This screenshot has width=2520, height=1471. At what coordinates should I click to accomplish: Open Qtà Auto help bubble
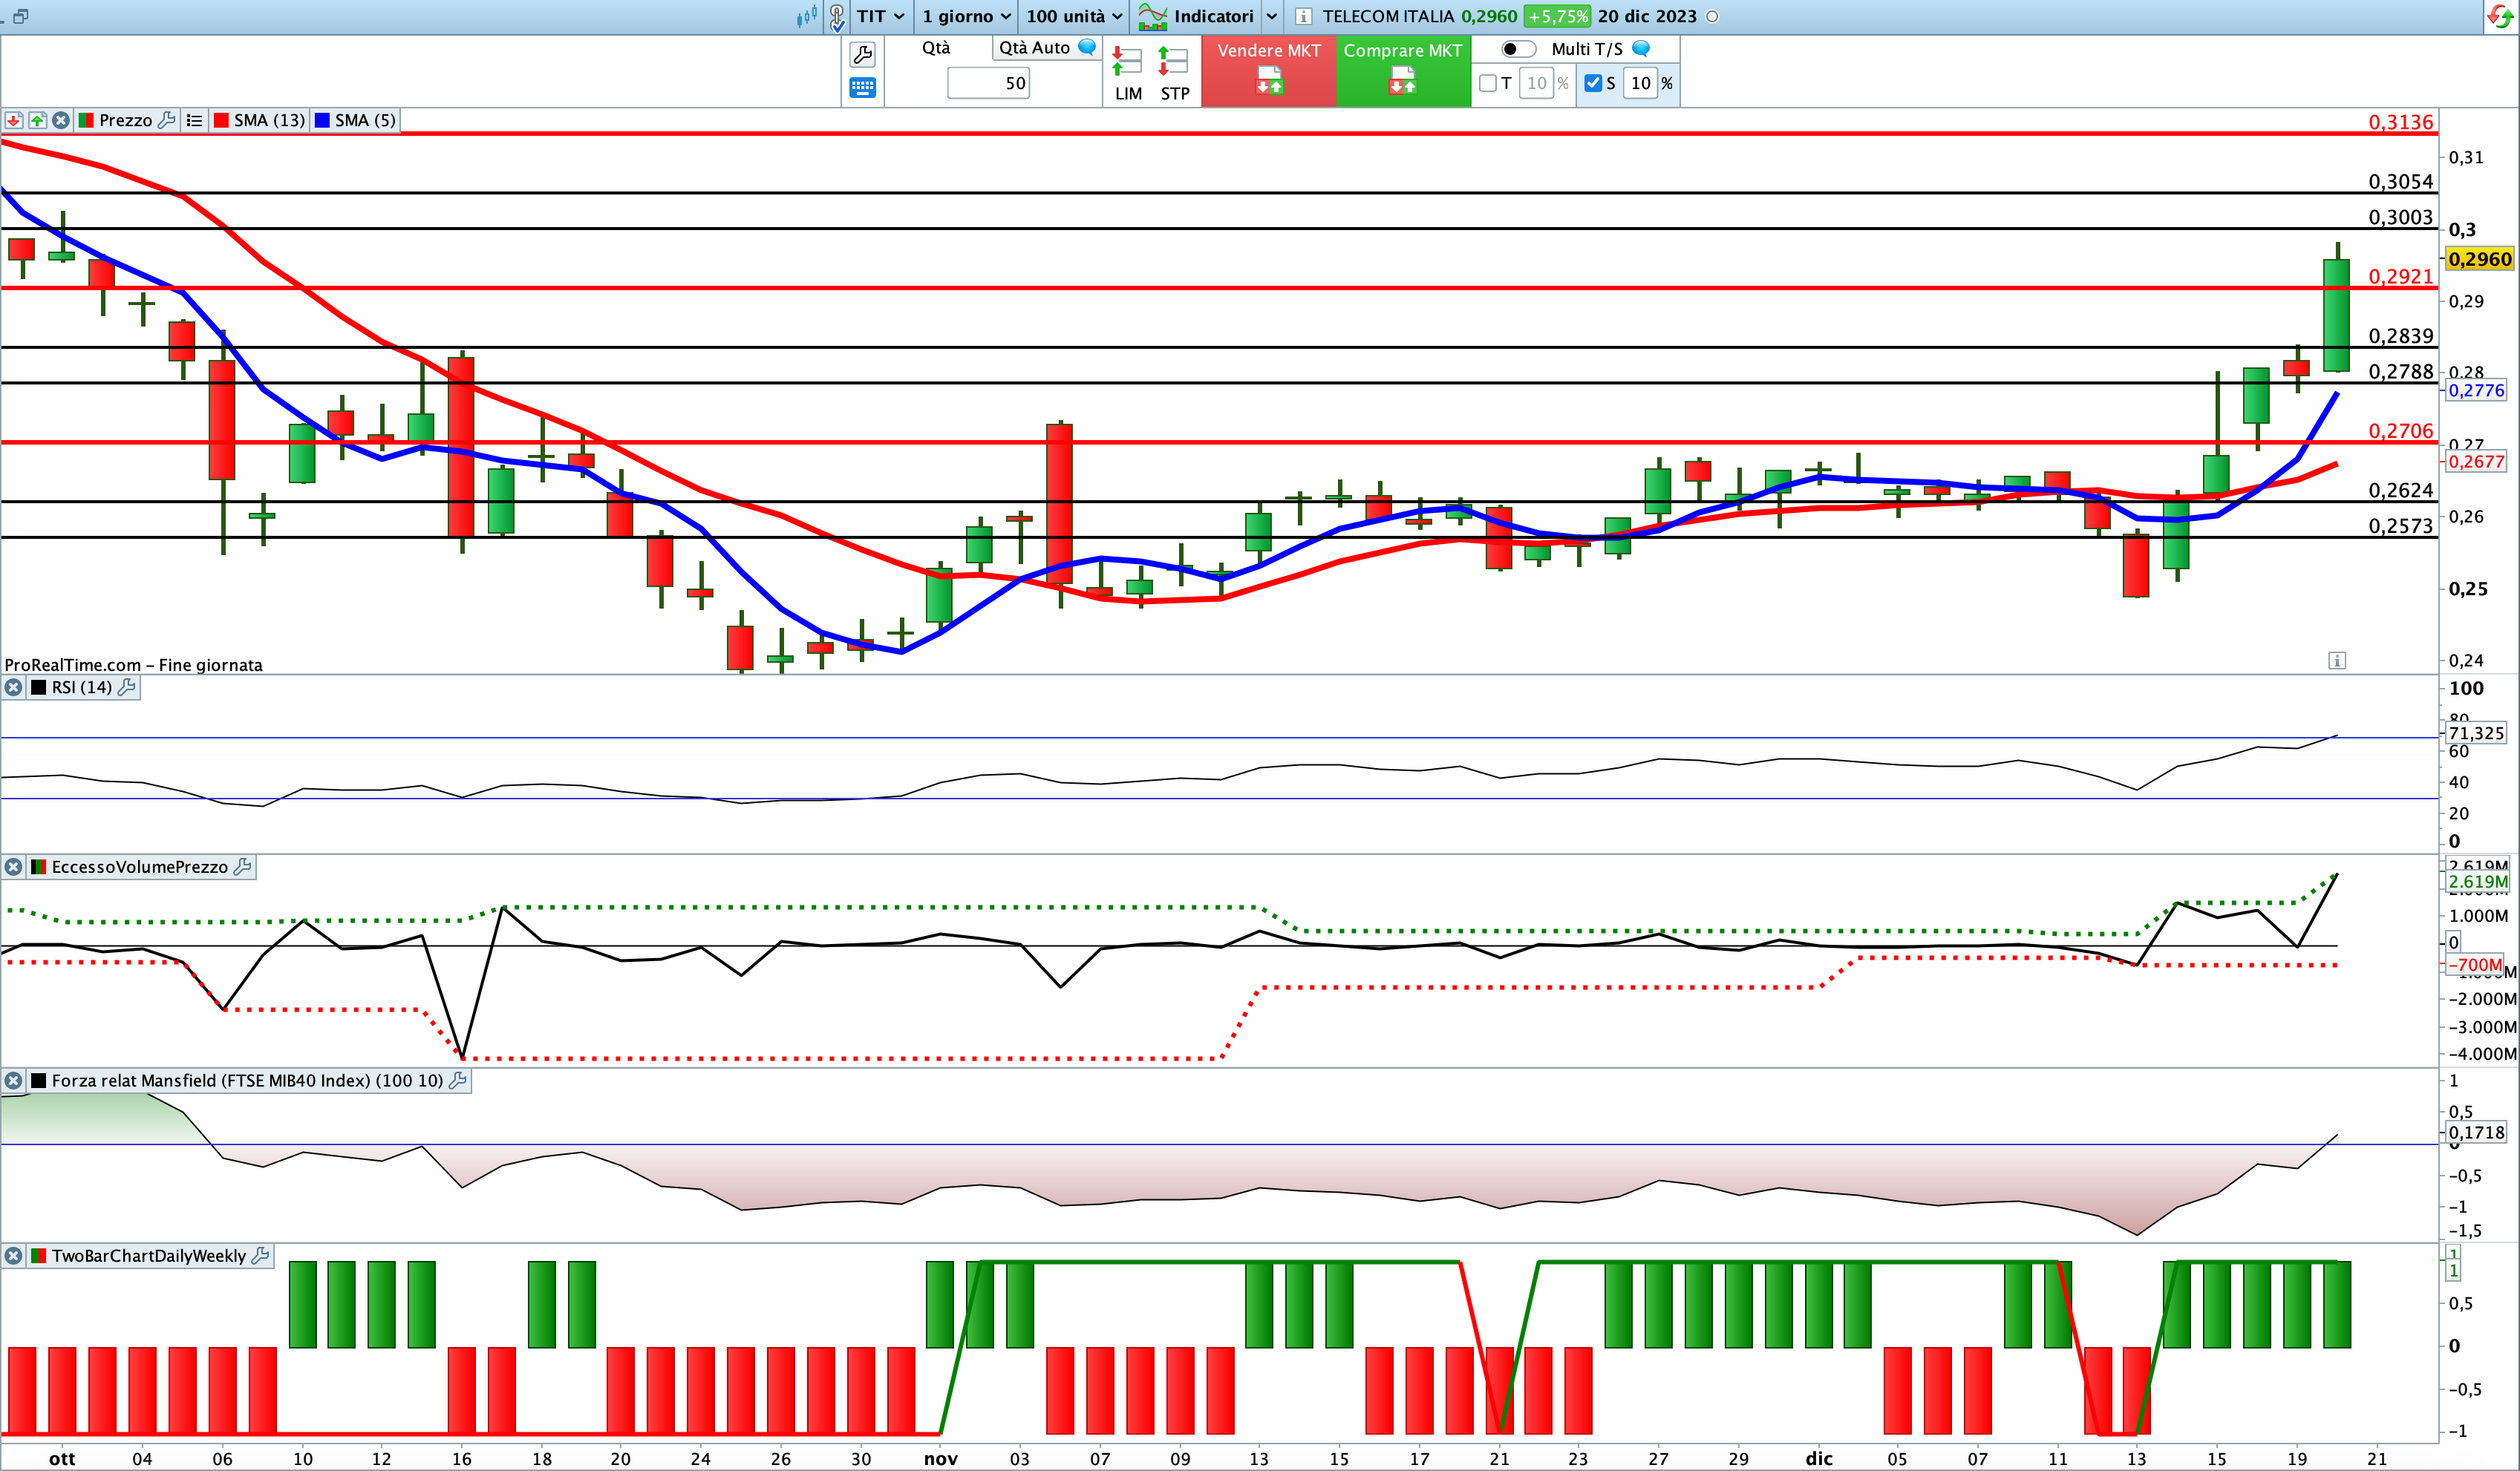pyautogui.click(x=1087, y=47)
